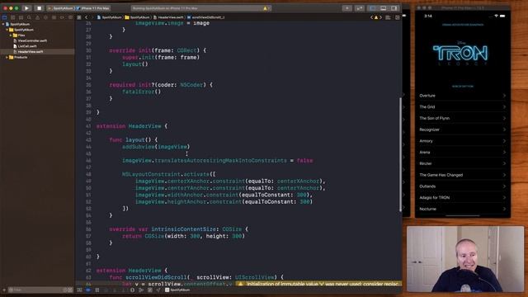528x297 pixels.
Task: Tap Nocturne track in simulator
Action: pos(462,209)
